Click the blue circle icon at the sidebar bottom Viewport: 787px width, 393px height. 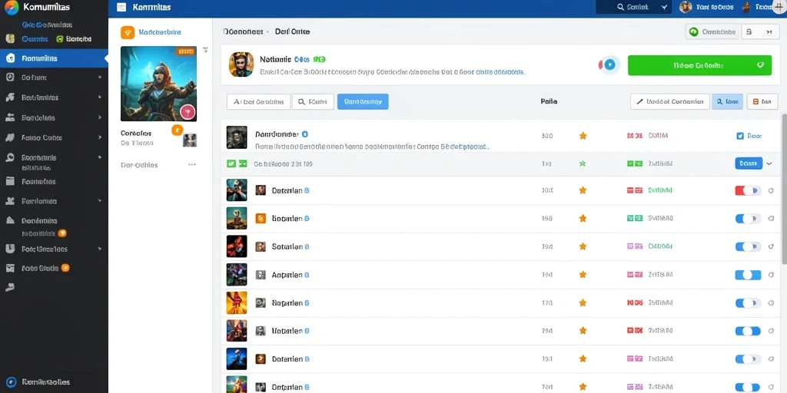pyautogui.click(x=10, y=382)
